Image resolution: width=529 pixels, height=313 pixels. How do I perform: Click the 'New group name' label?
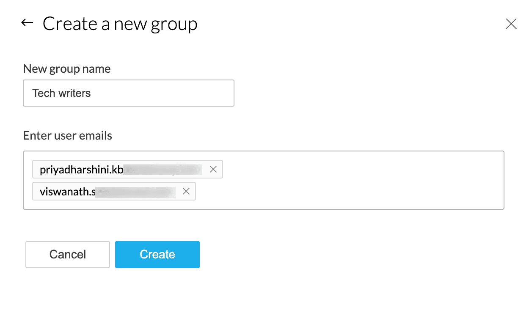[67, 69]
